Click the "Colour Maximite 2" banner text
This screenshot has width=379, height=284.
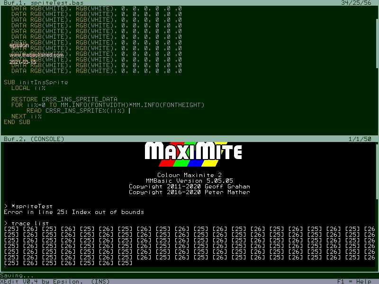coord(189,175)
